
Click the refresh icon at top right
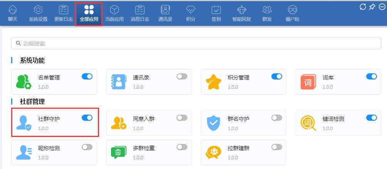pyautogui.click(x=363, y=7)
